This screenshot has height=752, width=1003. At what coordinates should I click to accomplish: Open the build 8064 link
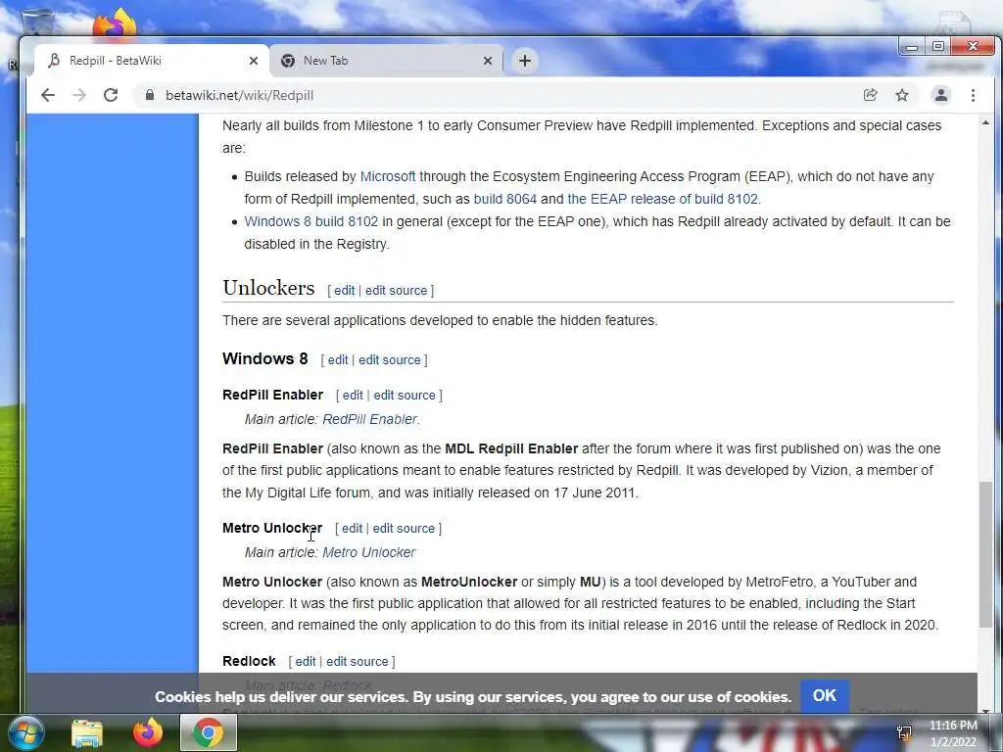click(x=504, y=199)
